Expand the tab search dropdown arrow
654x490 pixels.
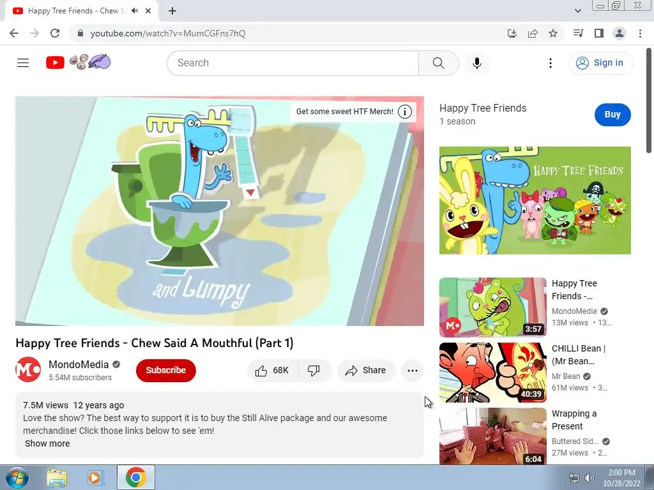578,11
